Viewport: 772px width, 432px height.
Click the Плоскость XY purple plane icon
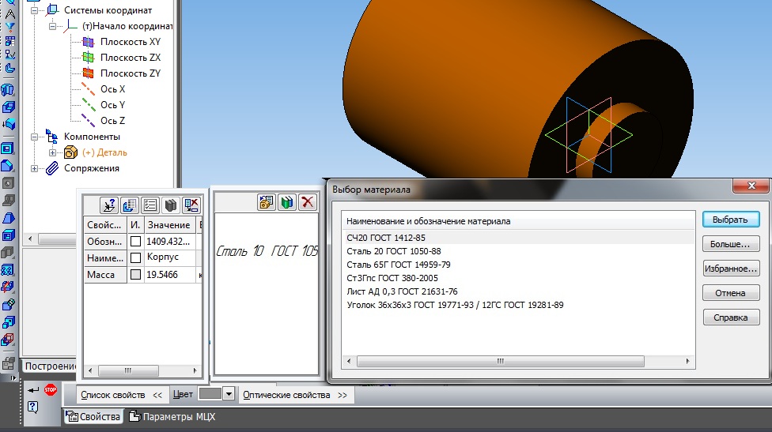tap(88, 42)
